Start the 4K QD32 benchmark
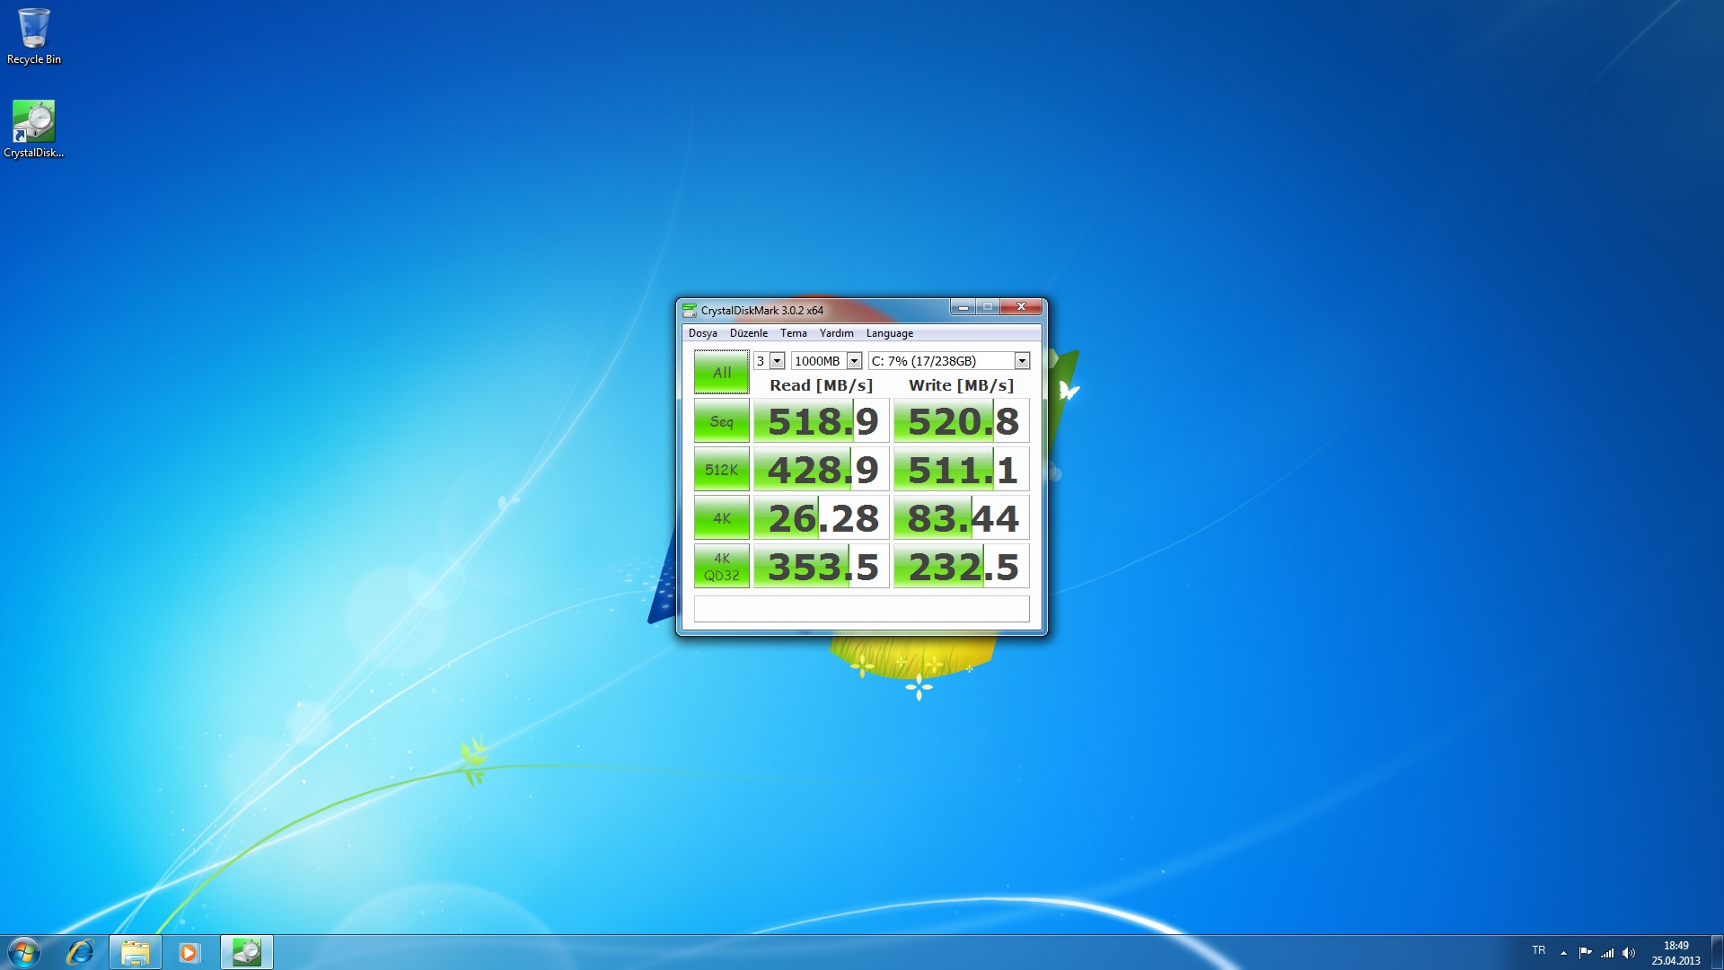 721,566
